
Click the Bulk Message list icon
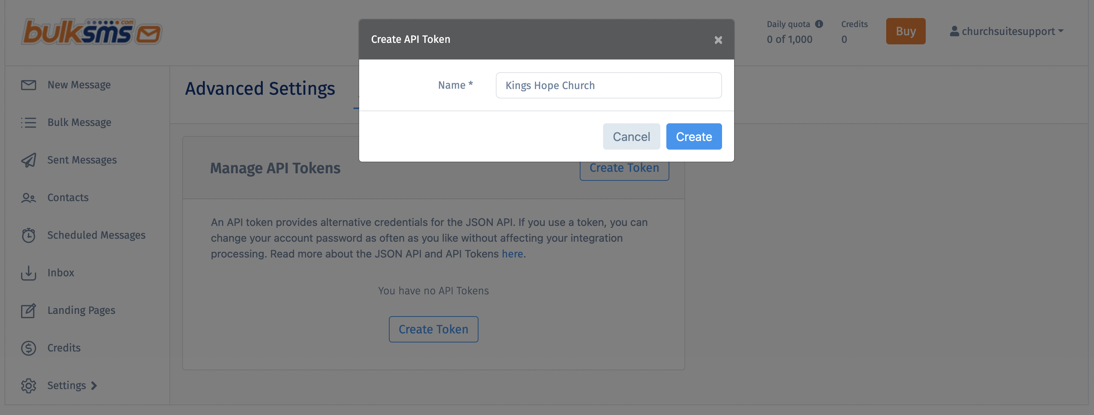[29, 123]
